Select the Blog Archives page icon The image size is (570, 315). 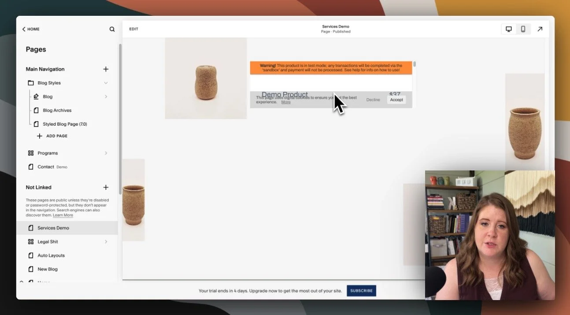coord(36,110)
